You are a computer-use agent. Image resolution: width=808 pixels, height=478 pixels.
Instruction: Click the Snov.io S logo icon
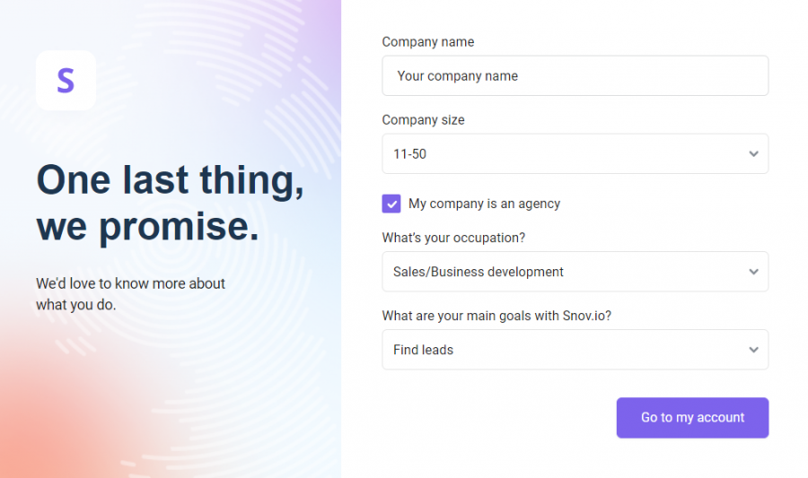[x=66, y=81]
